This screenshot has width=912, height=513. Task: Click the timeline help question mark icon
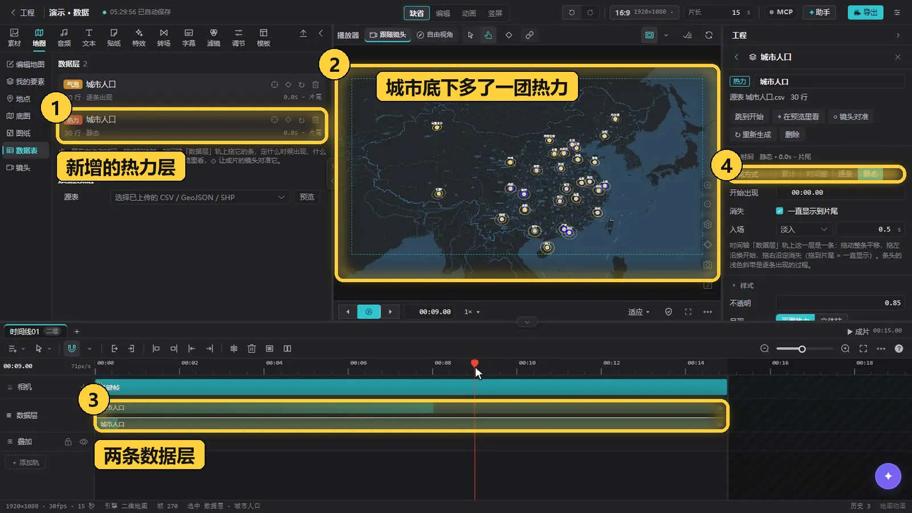pyautogui.click(x=899, y=348)
